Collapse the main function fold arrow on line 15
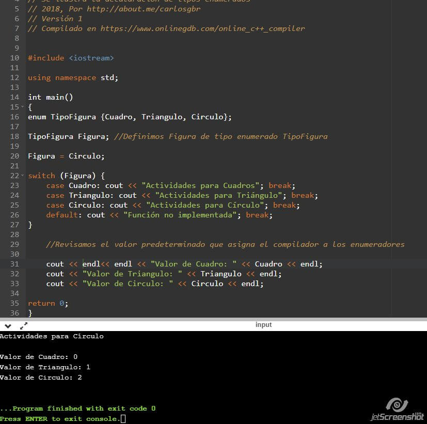The width and height of the screenshot is (427, 424). [23, 107]
